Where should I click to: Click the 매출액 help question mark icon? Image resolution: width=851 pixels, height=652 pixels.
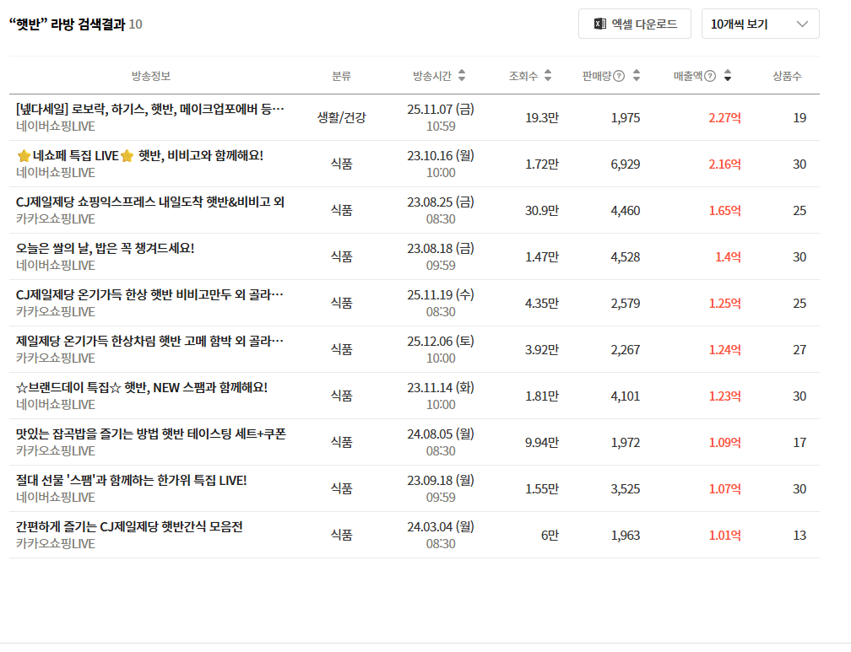pos(710,76)
